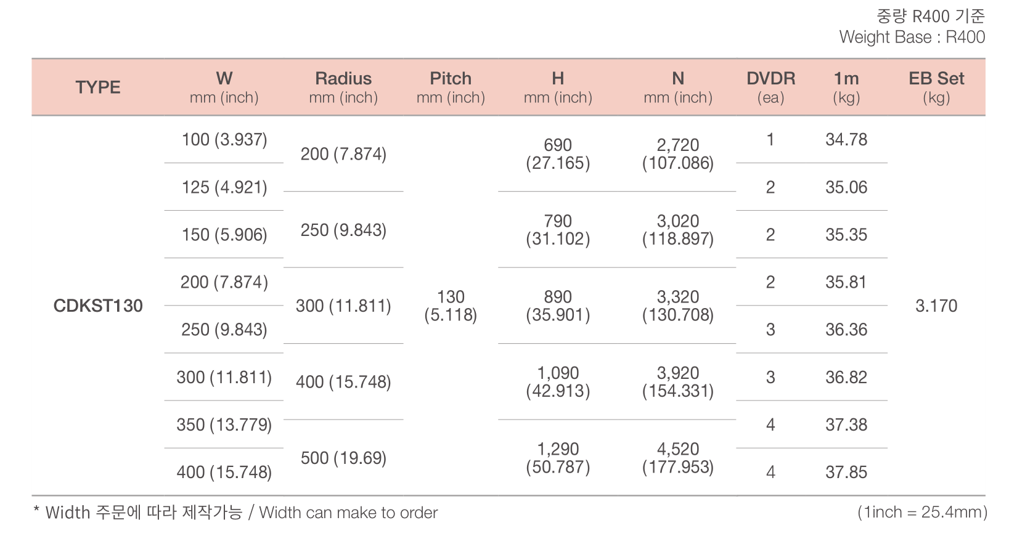Select W value 400 (15.748)

(224, 473)
